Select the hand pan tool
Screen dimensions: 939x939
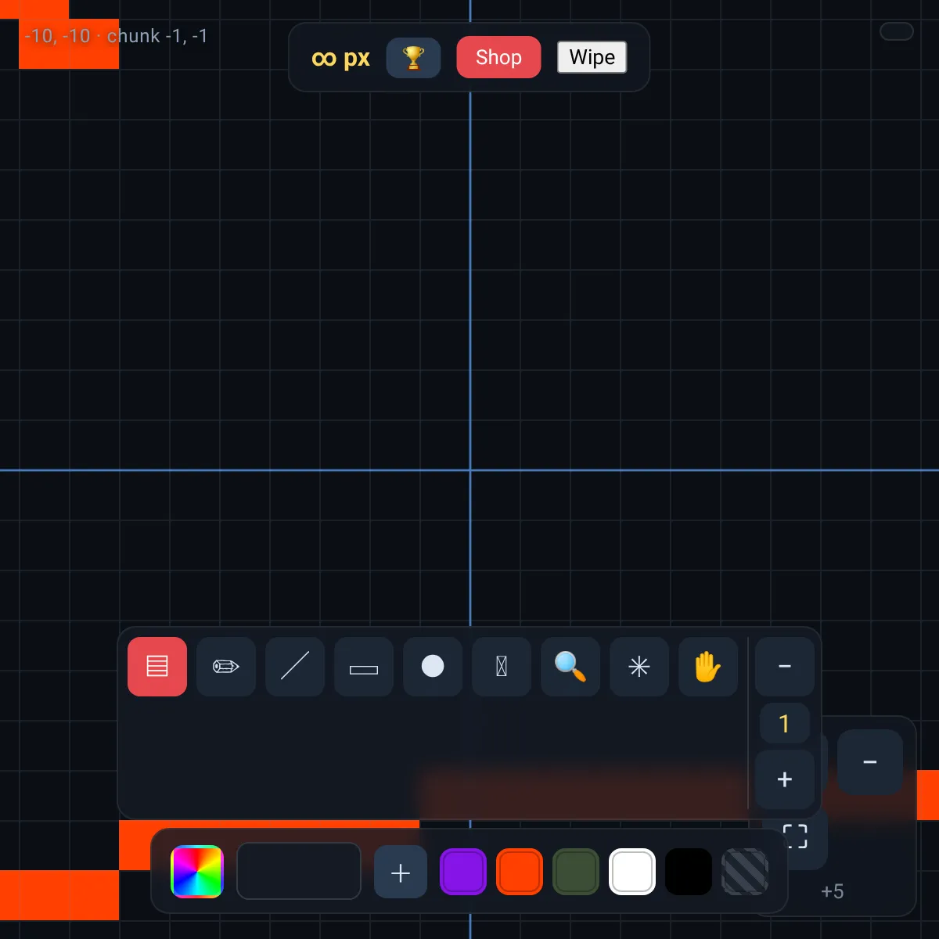[x=708, y=667]
